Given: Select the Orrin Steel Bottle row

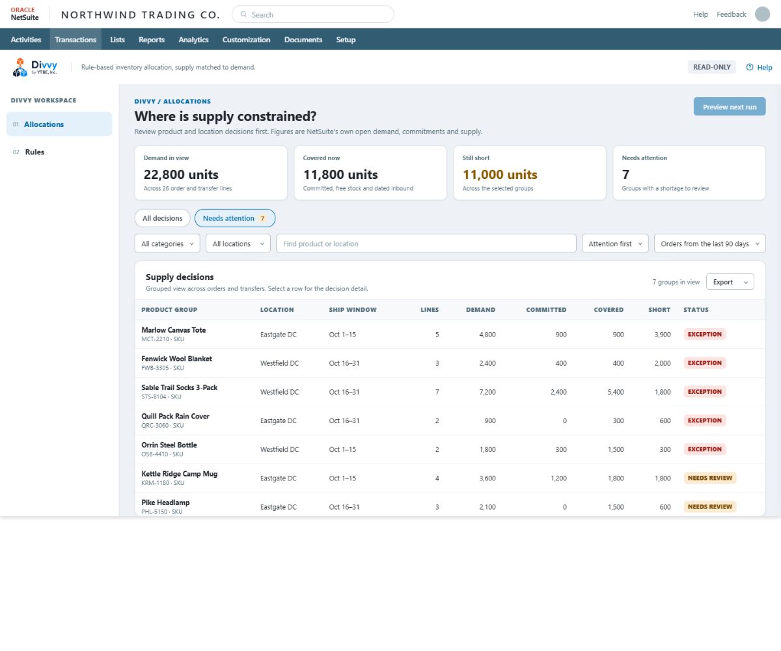Looking at the screenshot, I should pos(450,449).
